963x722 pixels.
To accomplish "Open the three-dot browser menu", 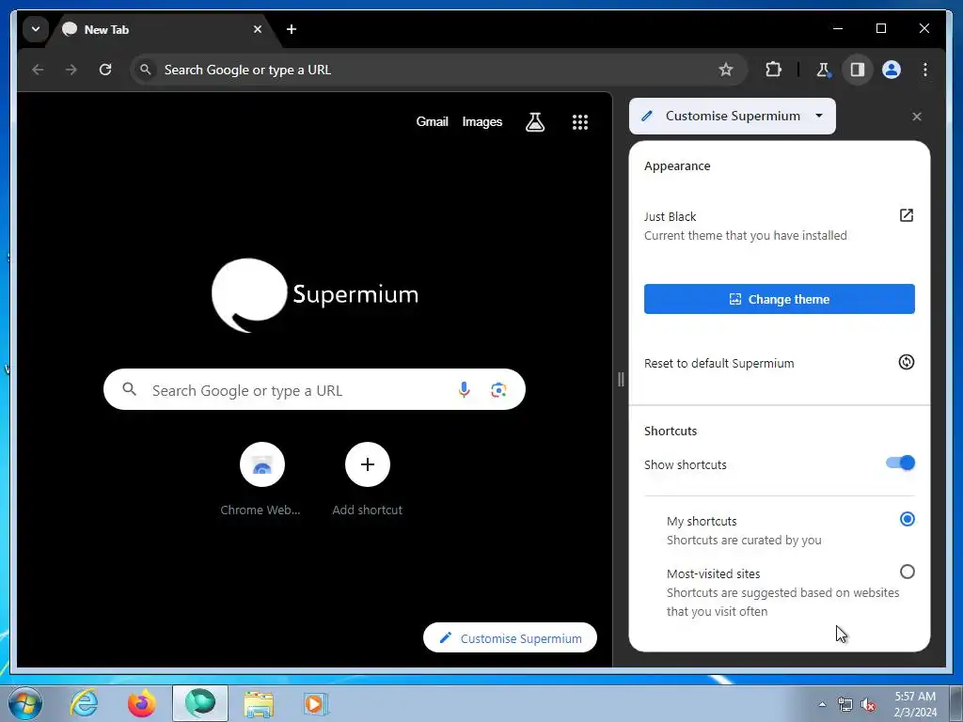I will (x=925, y=70).
